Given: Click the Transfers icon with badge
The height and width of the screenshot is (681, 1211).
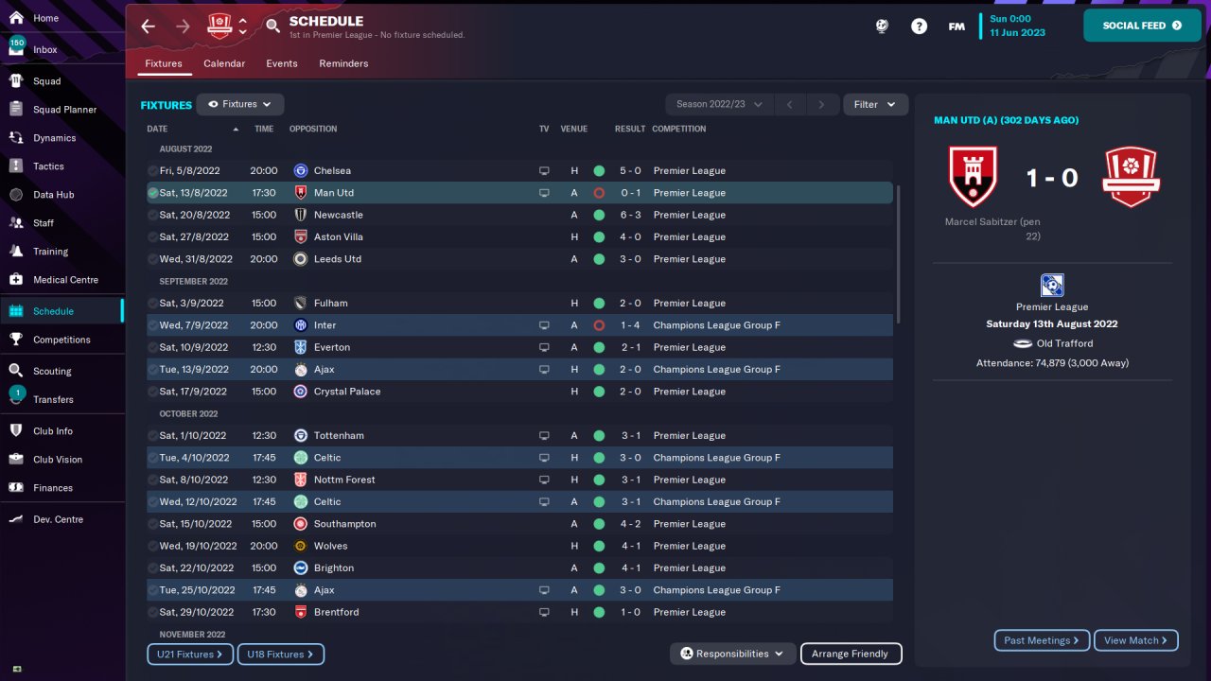Looking at the screenshot, I should click(16, 396).
